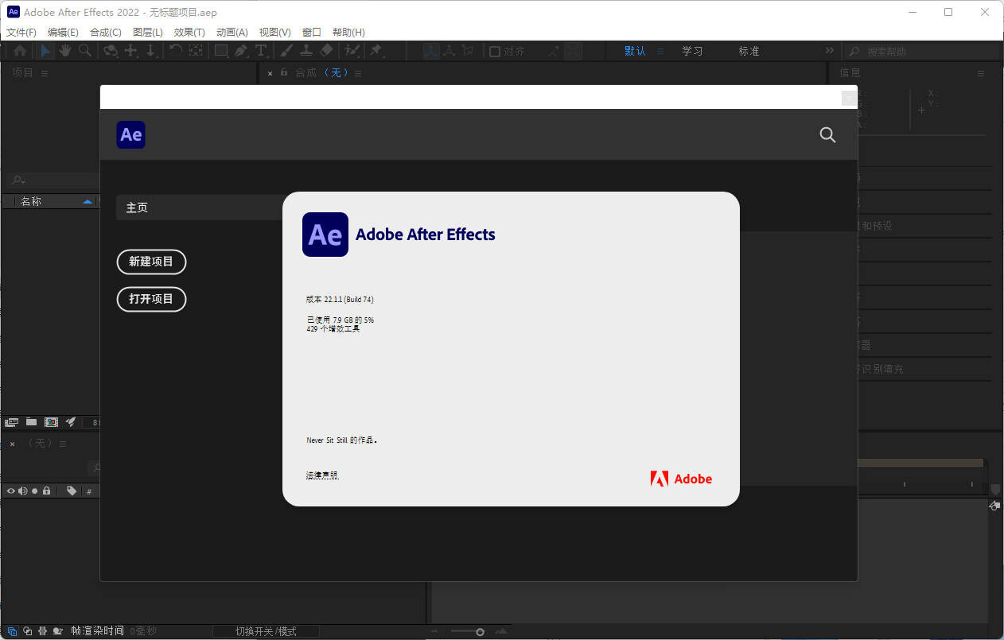Open the 合成(C) menu
Viewport: 1004px width, 640px height.
pos(106,33)
